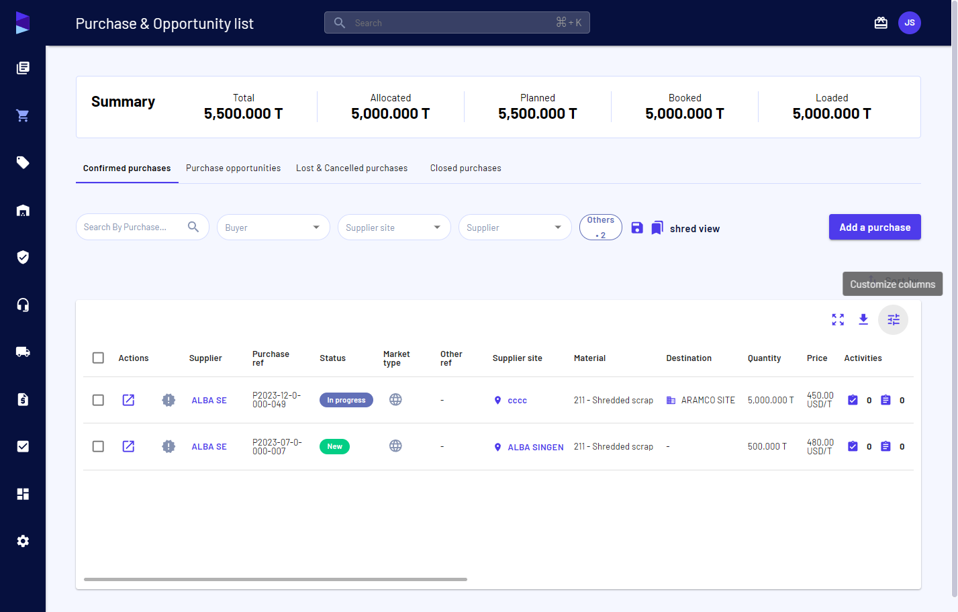The height and width of the screenshot is (612, 958).
Task: Click the bookmarks icon beside shred view
Action: [x=657, y=228]
